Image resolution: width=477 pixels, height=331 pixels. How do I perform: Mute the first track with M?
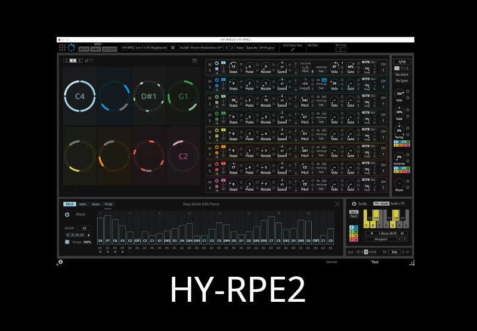point(210,64)
